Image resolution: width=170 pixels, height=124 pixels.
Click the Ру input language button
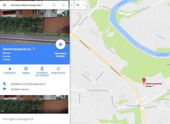[78, 5]
